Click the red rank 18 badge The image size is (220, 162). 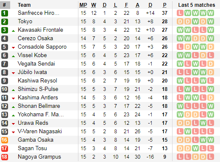click(5, 157)
